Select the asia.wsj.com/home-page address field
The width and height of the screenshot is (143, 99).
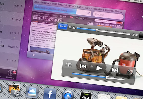coord(62,10)
